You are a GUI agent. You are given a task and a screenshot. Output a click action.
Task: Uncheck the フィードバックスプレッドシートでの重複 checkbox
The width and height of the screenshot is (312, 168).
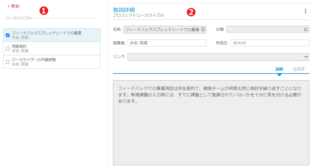(x=8, y=35)
